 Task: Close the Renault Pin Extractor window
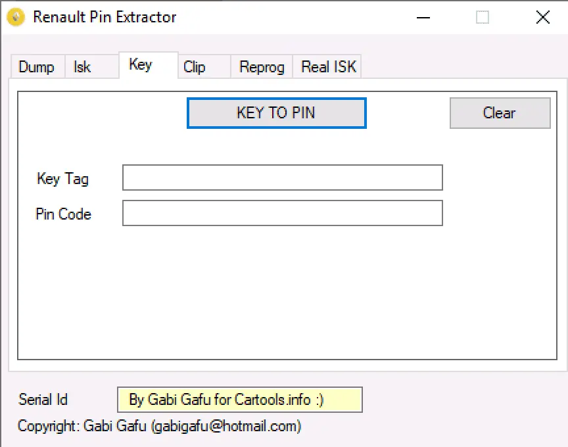542,17
